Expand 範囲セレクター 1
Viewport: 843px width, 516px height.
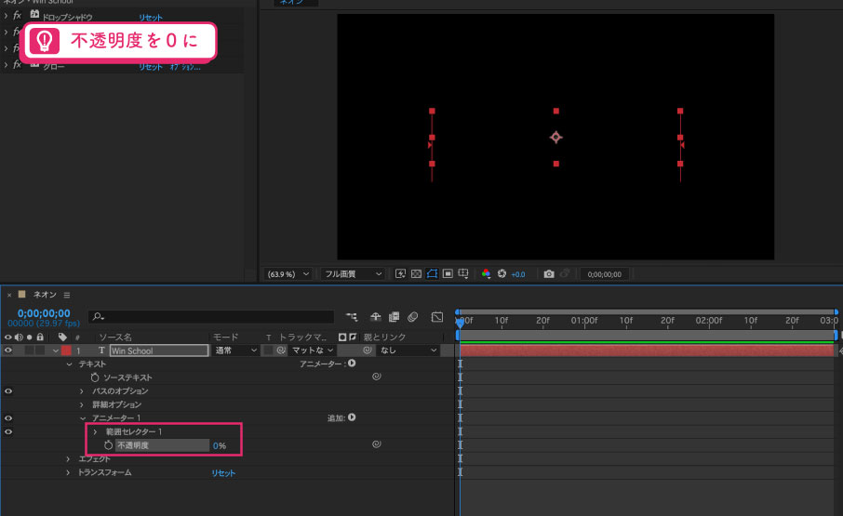pos(95,431)
